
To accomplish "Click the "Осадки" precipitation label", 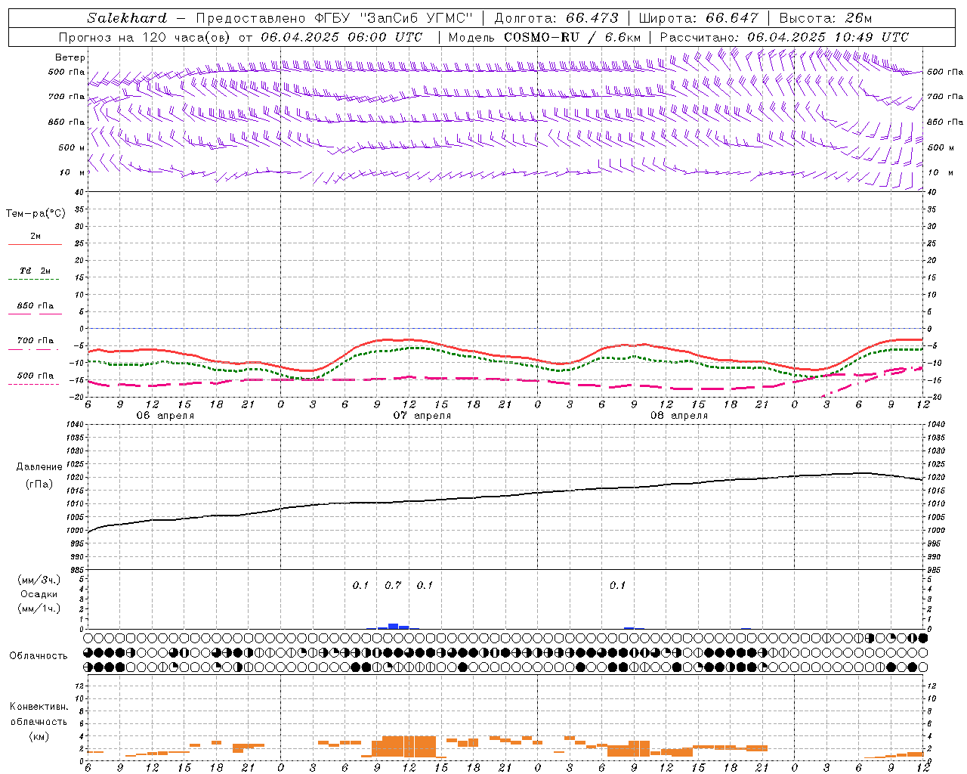I will (x=39, y=594).
